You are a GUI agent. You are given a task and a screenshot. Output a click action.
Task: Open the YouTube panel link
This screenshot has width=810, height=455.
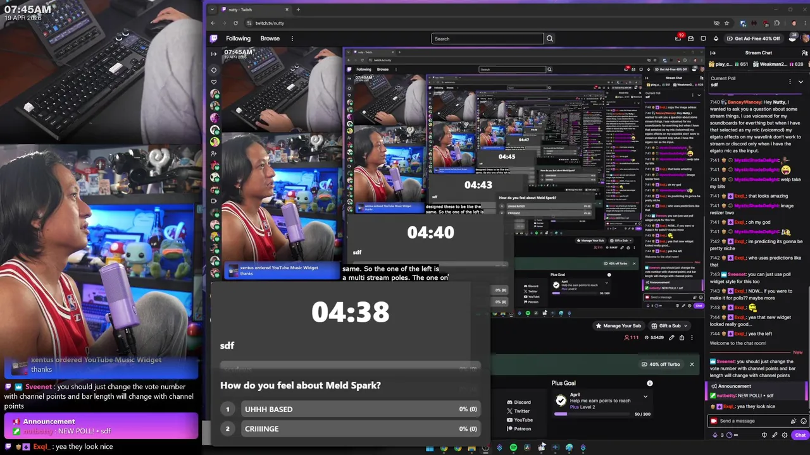tap(520, 420)
